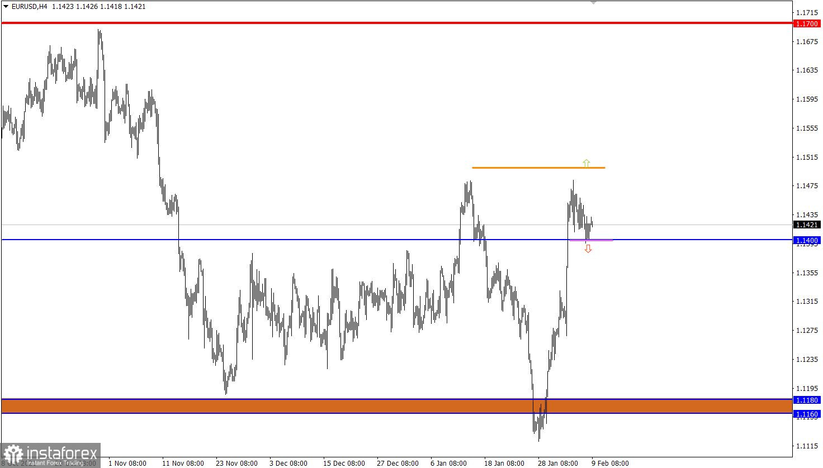Click the 1.1195 price scale value
This screenshot has width=823, height=468.
click(x=807, y=388)
